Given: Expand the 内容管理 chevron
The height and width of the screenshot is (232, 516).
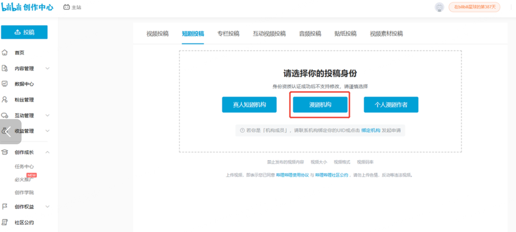Looking at the screenshot, I should (x=47, y=68).
